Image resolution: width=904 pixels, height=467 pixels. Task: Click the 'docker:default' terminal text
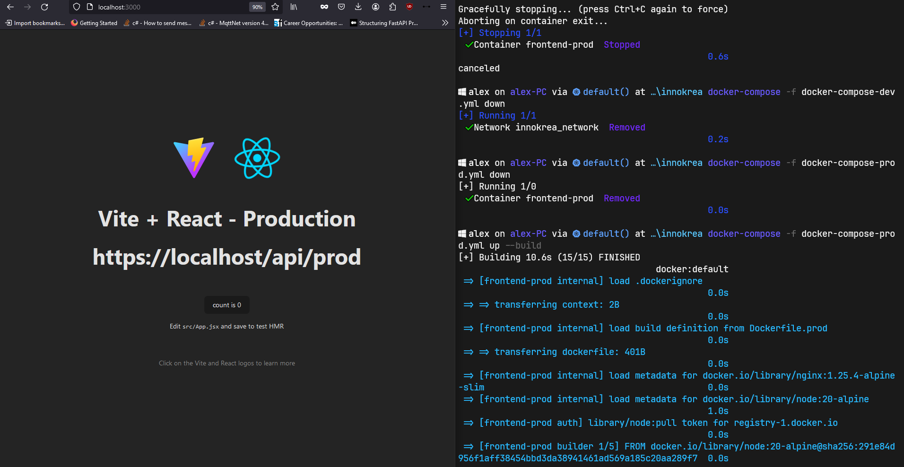pos(692,269)
